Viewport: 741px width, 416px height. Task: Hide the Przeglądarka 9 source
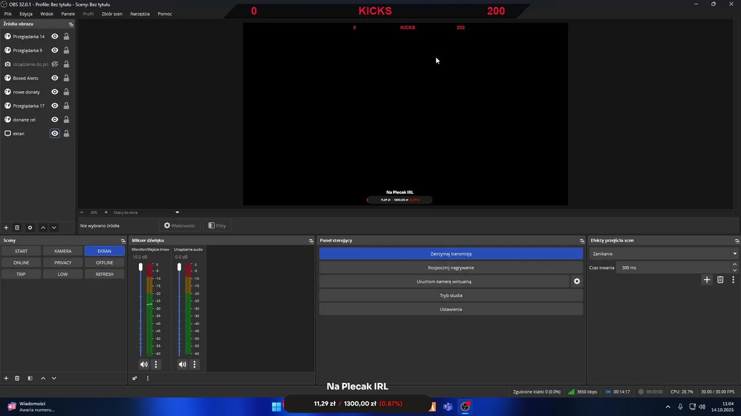click(x=55, y=50)
